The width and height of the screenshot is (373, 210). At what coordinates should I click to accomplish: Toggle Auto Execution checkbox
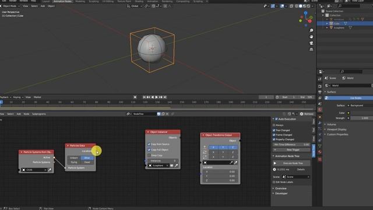coord(276,119)
